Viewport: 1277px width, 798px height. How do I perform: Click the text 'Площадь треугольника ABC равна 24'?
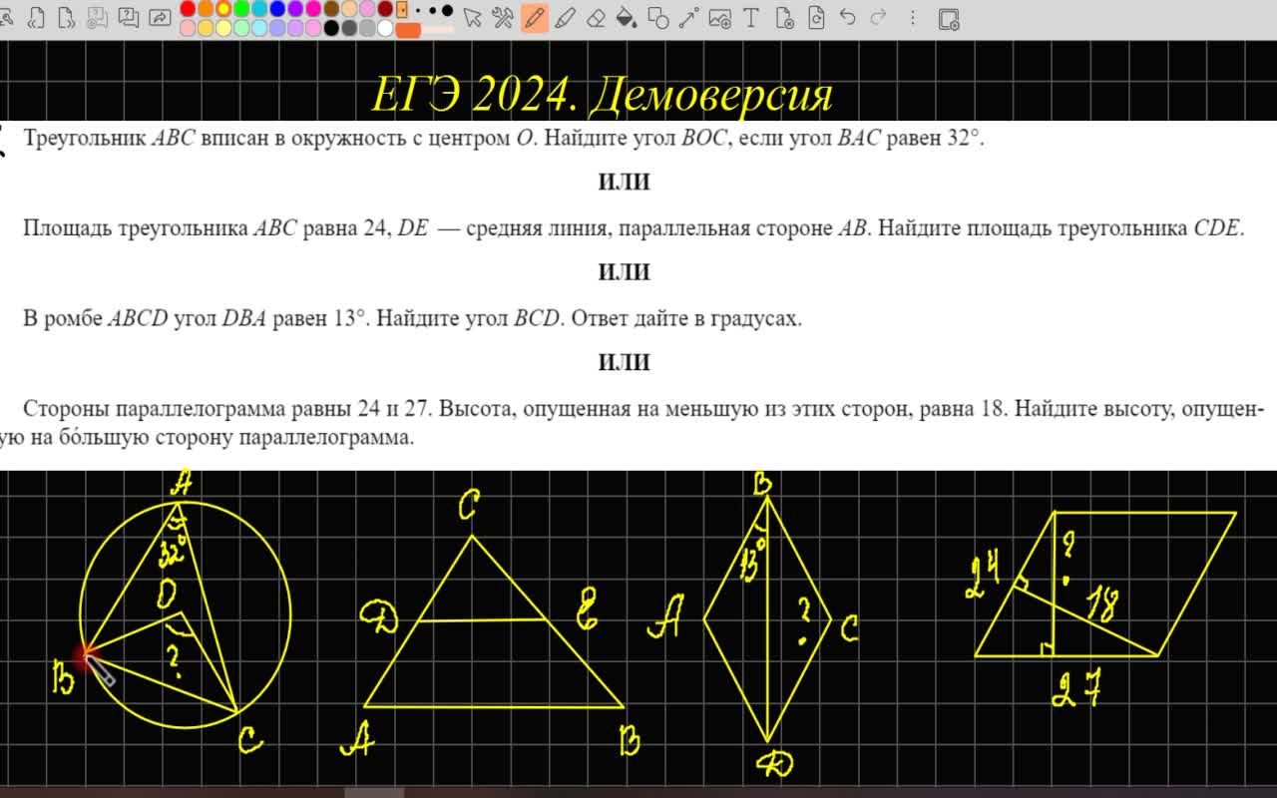(207, 228)
